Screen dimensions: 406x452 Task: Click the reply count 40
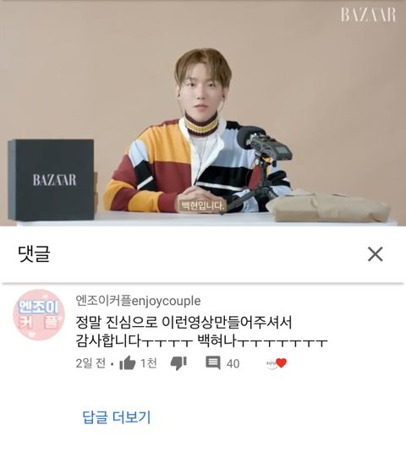pyautogui.click(x=233, y=364)
